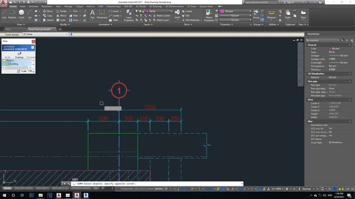Click the Paste tool
Viewport: 355px width, 199px height.
point(288,14)
